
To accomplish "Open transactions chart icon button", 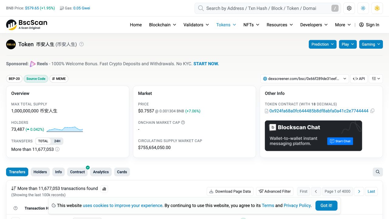I will click(x=104, y=189).
